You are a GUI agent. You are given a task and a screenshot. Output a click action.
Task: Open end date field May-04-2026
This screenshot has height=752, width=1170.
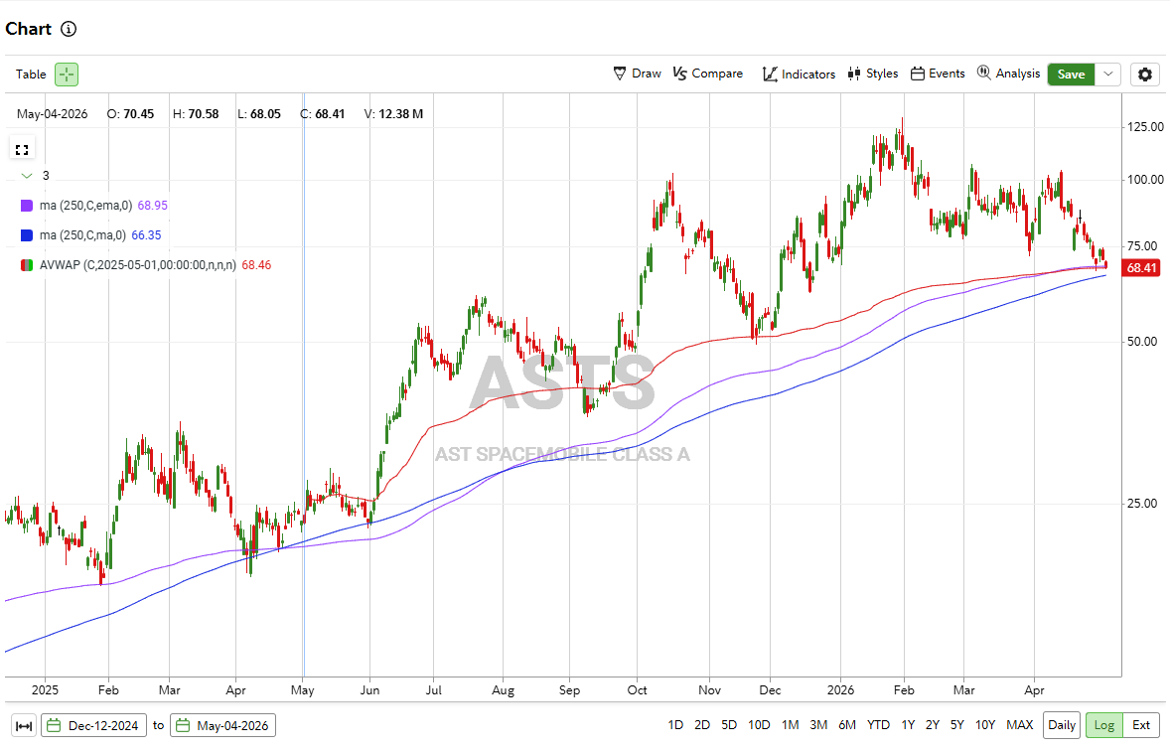pos(222,726)
